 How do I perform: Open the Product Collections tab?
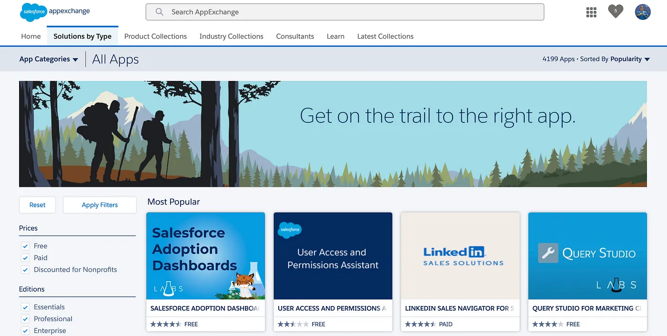155,36
